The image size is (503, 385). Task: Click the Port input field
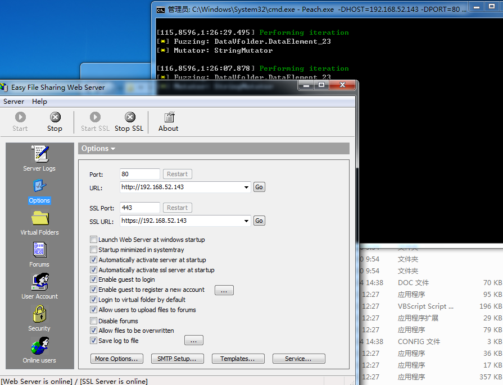tap(140, 174)
